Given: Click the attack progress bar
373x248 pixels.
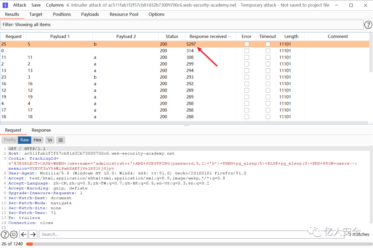Looking at the screenshot, I should 199,244.
